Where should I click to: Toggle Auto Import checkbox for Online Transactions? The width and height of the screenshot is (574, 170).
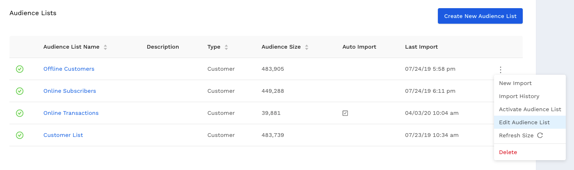click(345, 113)
